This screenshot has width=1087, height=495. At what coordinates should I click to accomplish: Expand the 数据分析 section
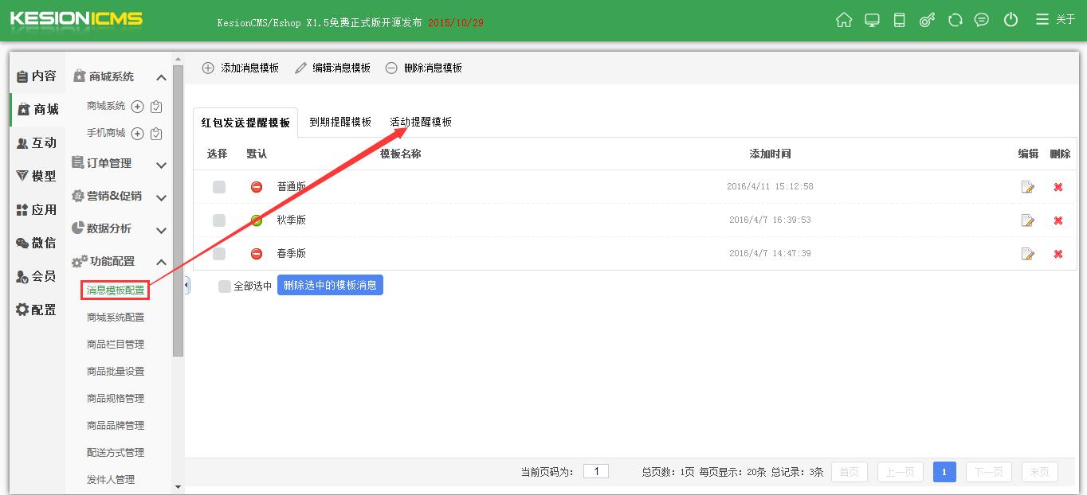click(120, 229)
